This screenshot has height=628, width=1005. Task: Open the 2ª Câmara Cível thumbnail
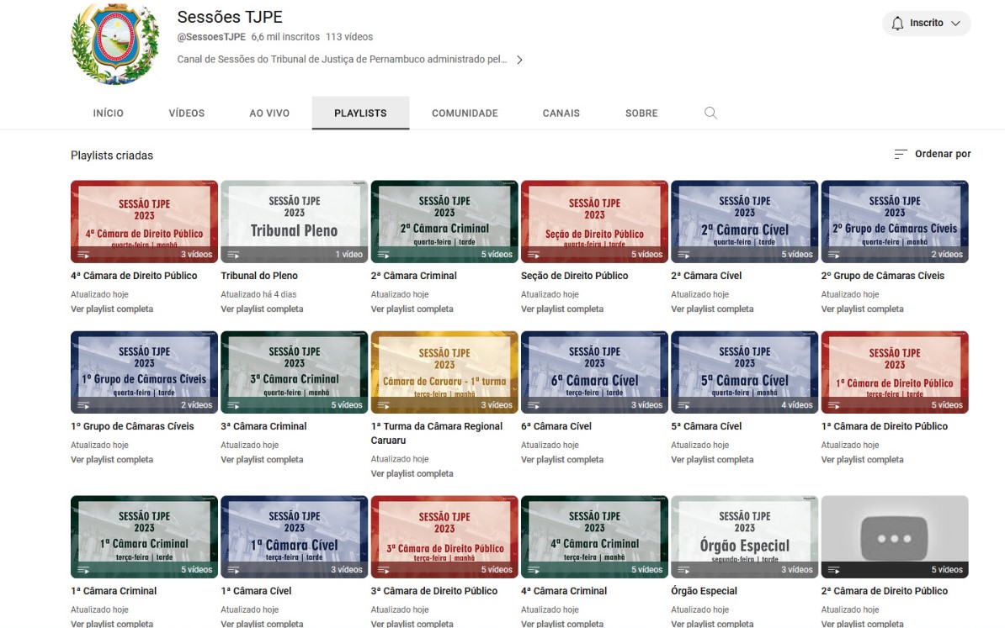(x=744, y=221)
